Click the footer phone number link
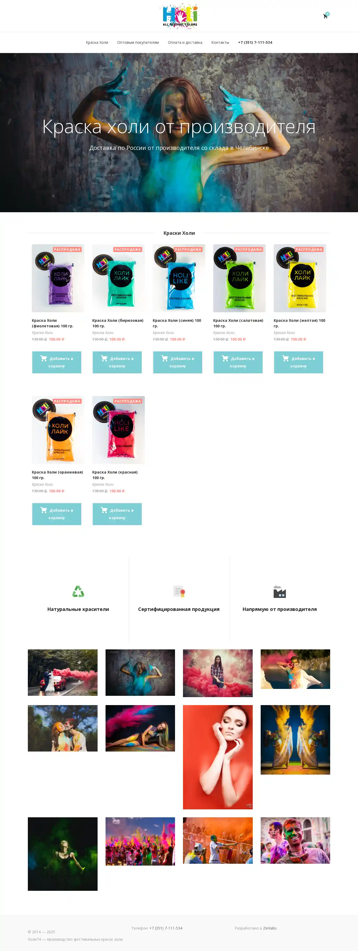This screenshot has height=951, width=358. coord(166,928)
